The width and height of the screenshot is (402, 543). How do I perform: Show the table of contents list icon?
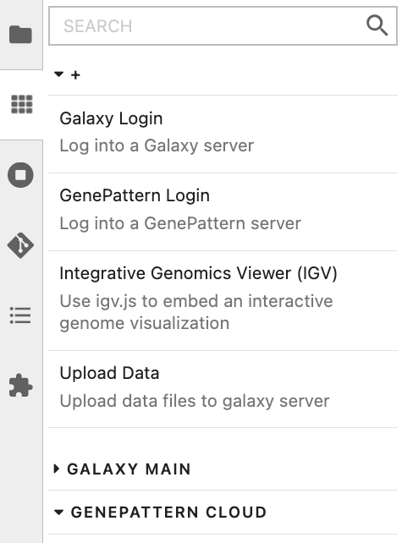[20, 315]
